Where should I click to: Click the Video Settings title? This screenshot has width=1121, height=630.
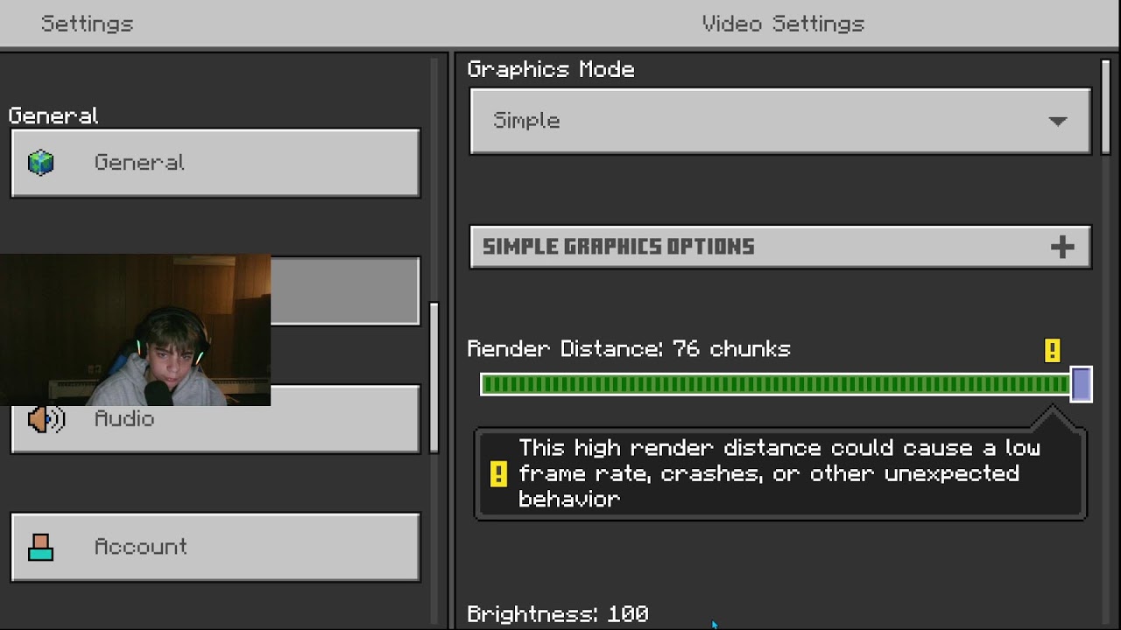pyautogui.click(x=783, y=24)
